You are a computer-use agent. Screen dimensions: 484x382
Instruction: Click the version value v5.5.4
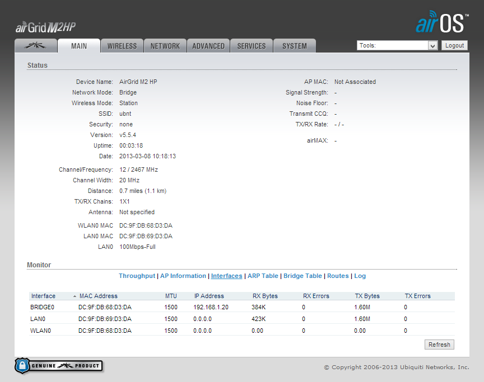click(128, 135)
